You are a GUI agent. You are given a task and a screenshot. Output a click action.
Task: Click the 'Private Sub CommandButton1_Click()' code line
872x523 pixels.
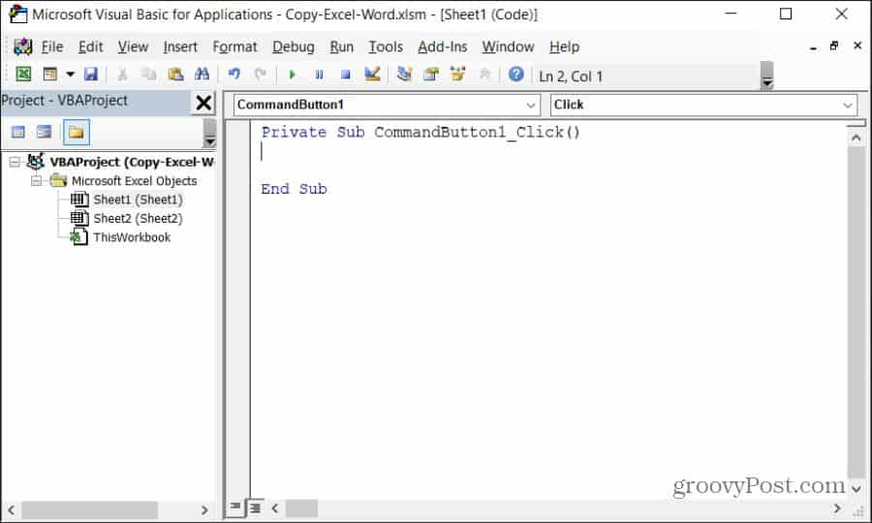[420, 133]
